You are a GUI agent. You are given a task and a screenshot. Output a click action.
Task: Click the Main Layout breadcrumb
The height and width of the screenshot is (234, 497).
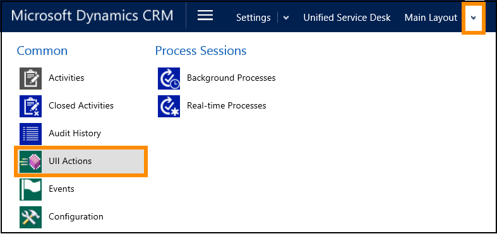tap(431, 18)
